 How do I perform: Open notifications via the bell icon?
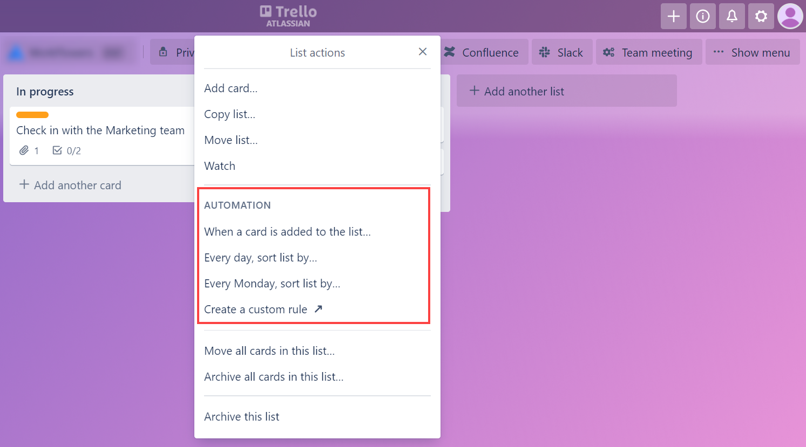coord(732,16)
